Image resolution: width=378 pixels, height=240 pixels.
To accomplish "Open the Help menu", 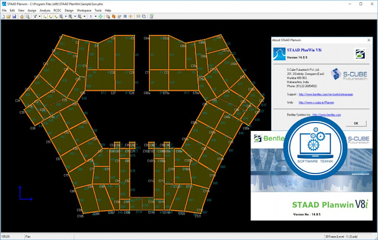I will 107,11.
